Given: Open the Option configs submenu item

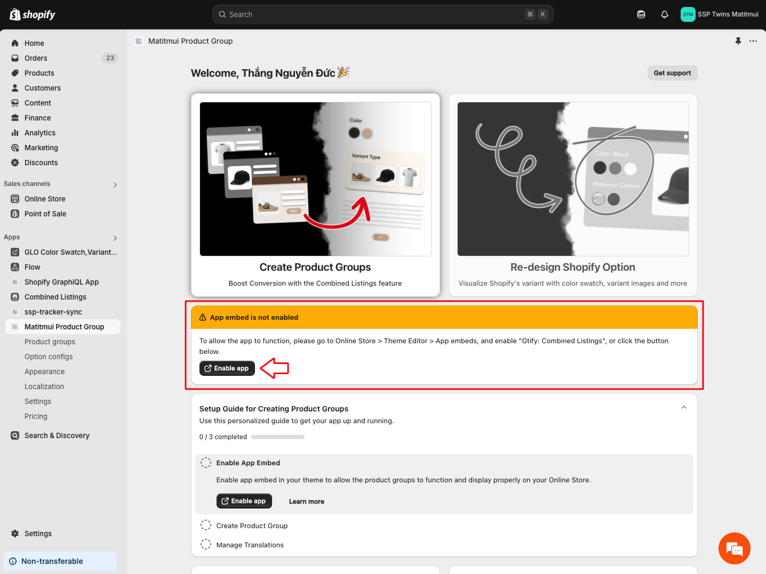Looking at the screenshot, I should (49, 357).
